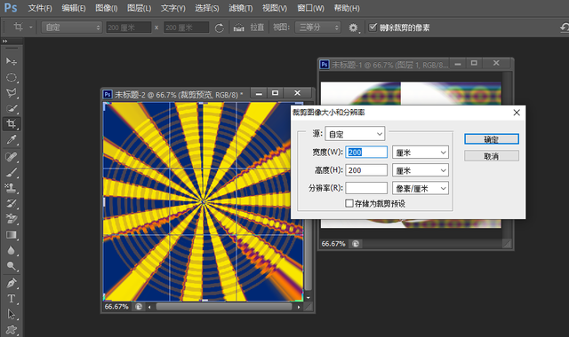The width and height of the screenshot is (569, 337).
Task: Open the 窗口(W) menu
Action: [x=310, y=8]
